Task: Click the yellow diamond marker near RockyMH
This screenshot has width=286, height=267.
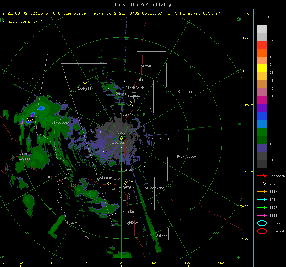Action: [x=85, y=83]
